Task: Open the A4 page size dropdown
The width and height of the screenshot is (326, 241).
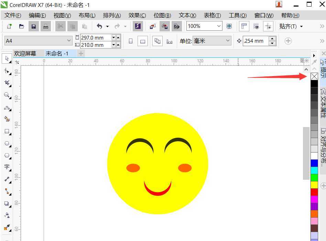Action: (x=69, y=41)
